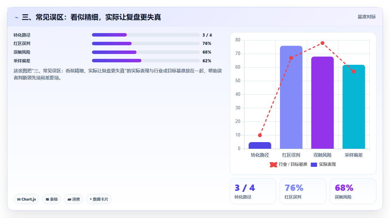The image size is (390, 218).
Task: Click the 转化路径 x-axis label
Action: coord(260,155)
